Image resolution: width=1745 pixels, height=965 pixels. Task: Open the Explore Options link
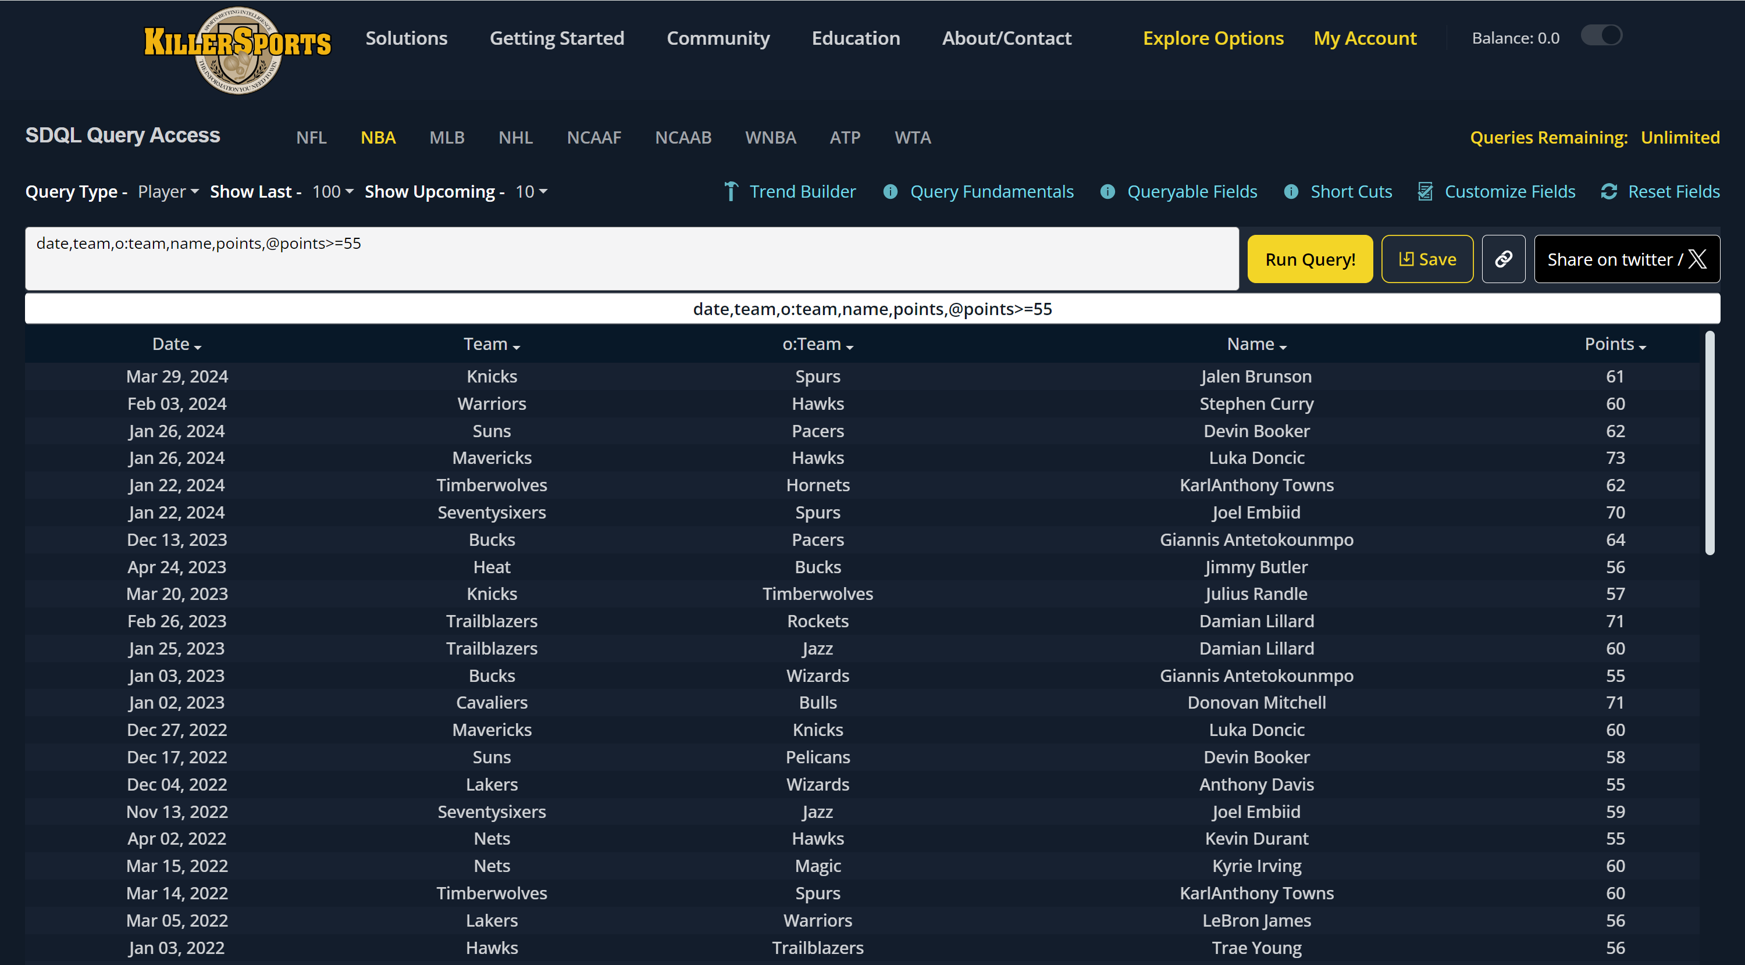pos(1213,38)
